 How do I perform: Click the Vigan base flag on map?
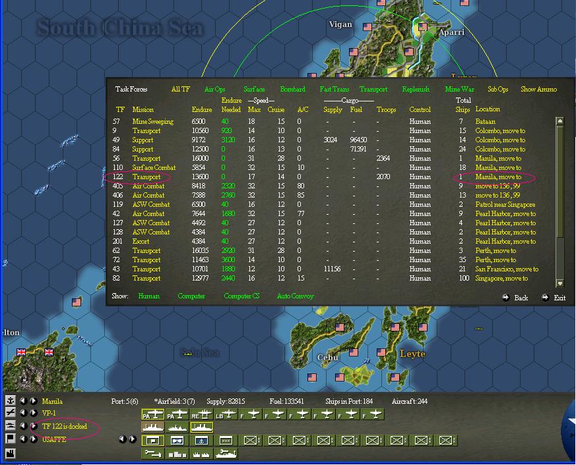coord(368,27)
